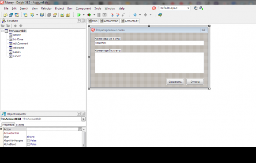Click the Forward navigation arrow icon
The height and width of the screenshot is (163, 256).
coord(145,15)
